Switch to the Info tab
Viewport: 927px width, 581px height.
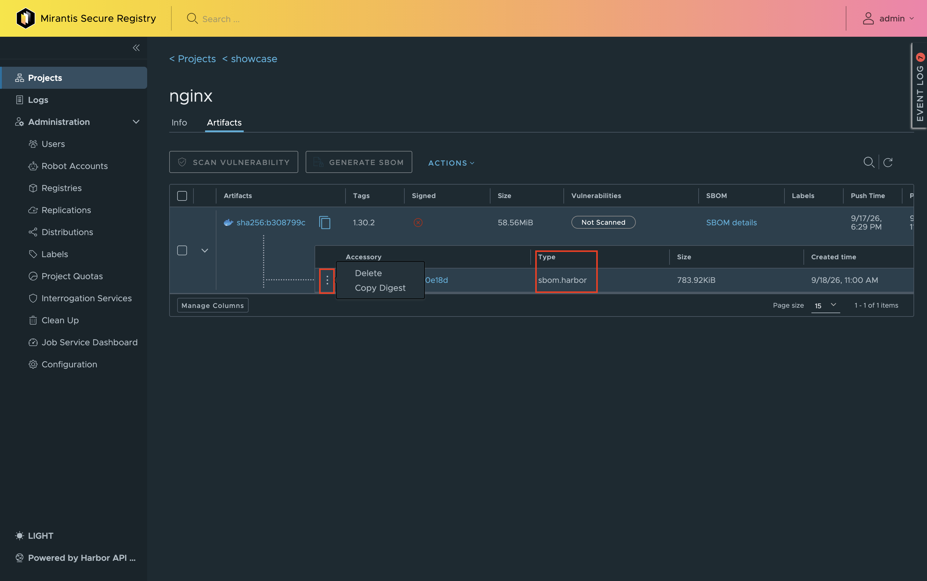click(x=179, y=122)
